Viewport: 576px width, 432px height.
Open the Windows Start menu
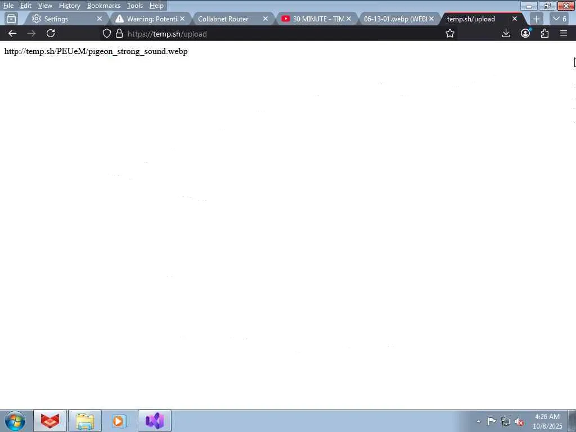15,421
